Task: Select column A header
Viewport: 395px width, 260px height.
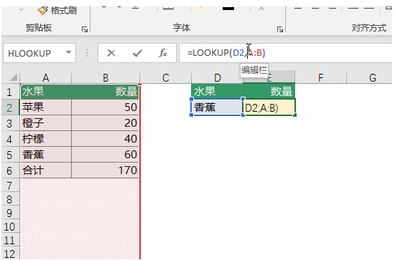Action: click(45, 77)
